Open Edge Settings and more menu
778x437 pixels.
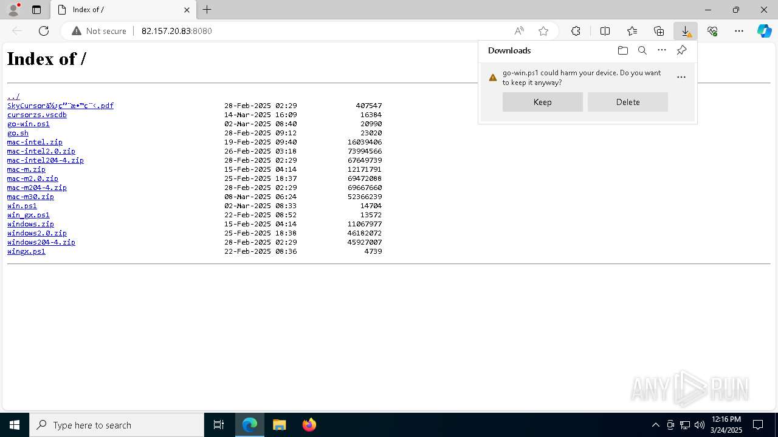point(739,31)
